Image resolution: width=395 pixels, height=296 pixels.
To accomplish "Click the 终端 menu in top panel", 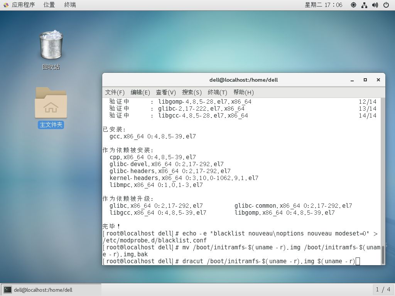I will click(70, 5).
